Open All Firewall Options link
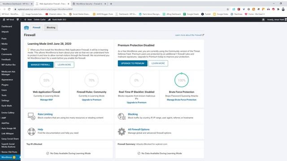287x161 pixels. click(139, 129)
